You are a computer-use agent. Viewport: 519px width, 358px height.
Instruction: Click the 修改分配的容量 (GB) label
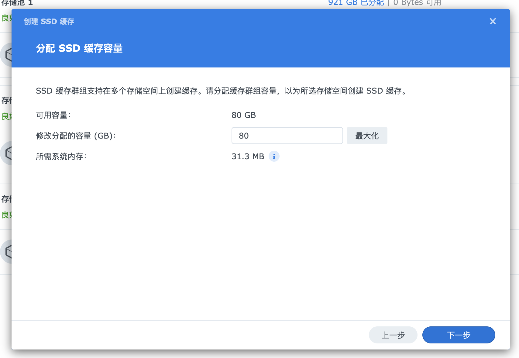point(76,136)
